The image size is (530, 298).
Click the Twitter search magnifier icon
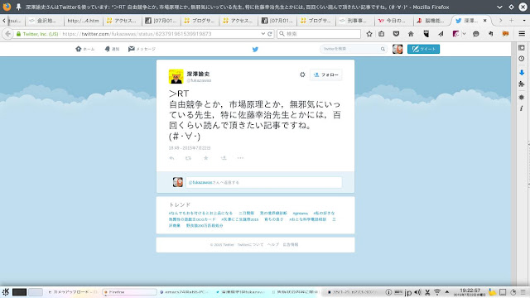(x=383, y=49)
